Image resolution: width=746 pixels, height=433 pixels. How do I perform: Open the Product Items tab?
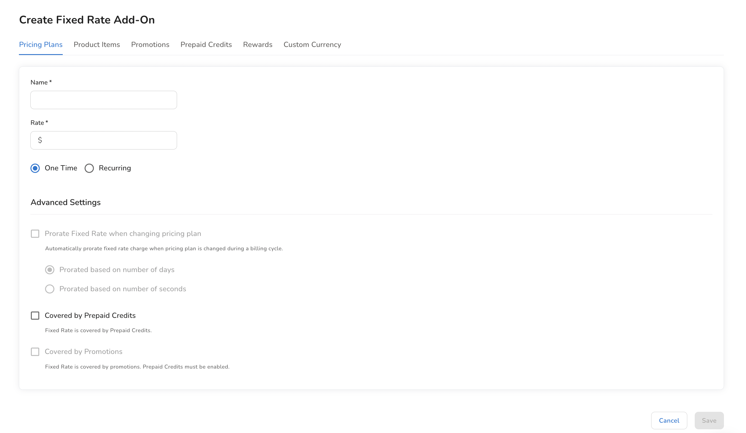click(97, 44)
